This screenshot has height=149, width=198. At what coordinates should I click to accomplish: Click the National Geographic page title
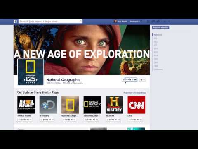pyautogui.click(x=63, y=80)
